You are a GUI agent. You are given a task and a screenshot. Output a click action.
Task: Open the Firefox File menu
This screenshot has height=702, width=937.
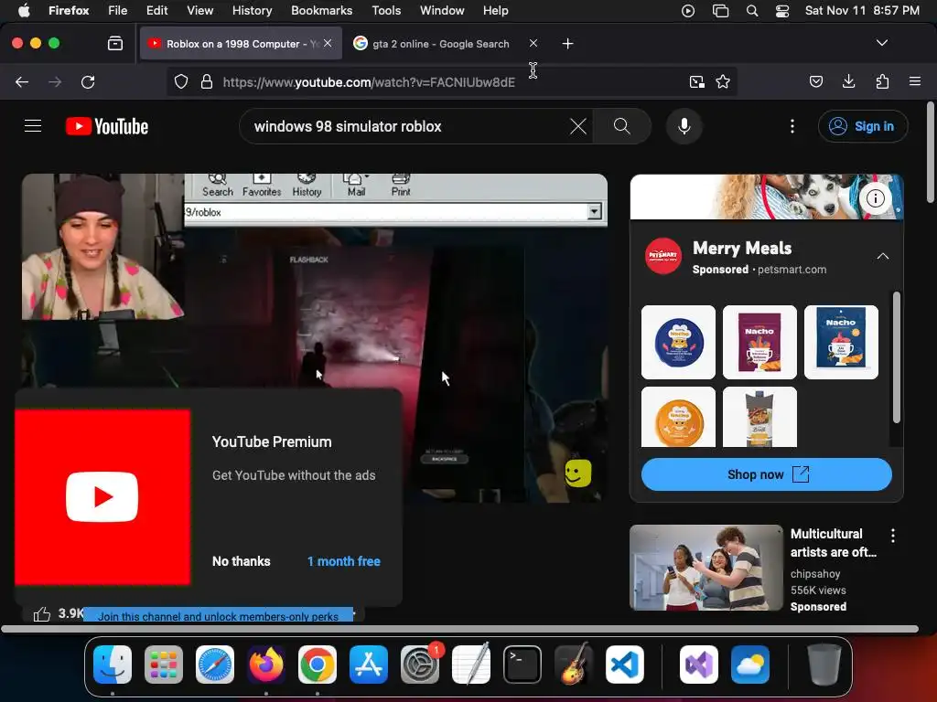118,10
